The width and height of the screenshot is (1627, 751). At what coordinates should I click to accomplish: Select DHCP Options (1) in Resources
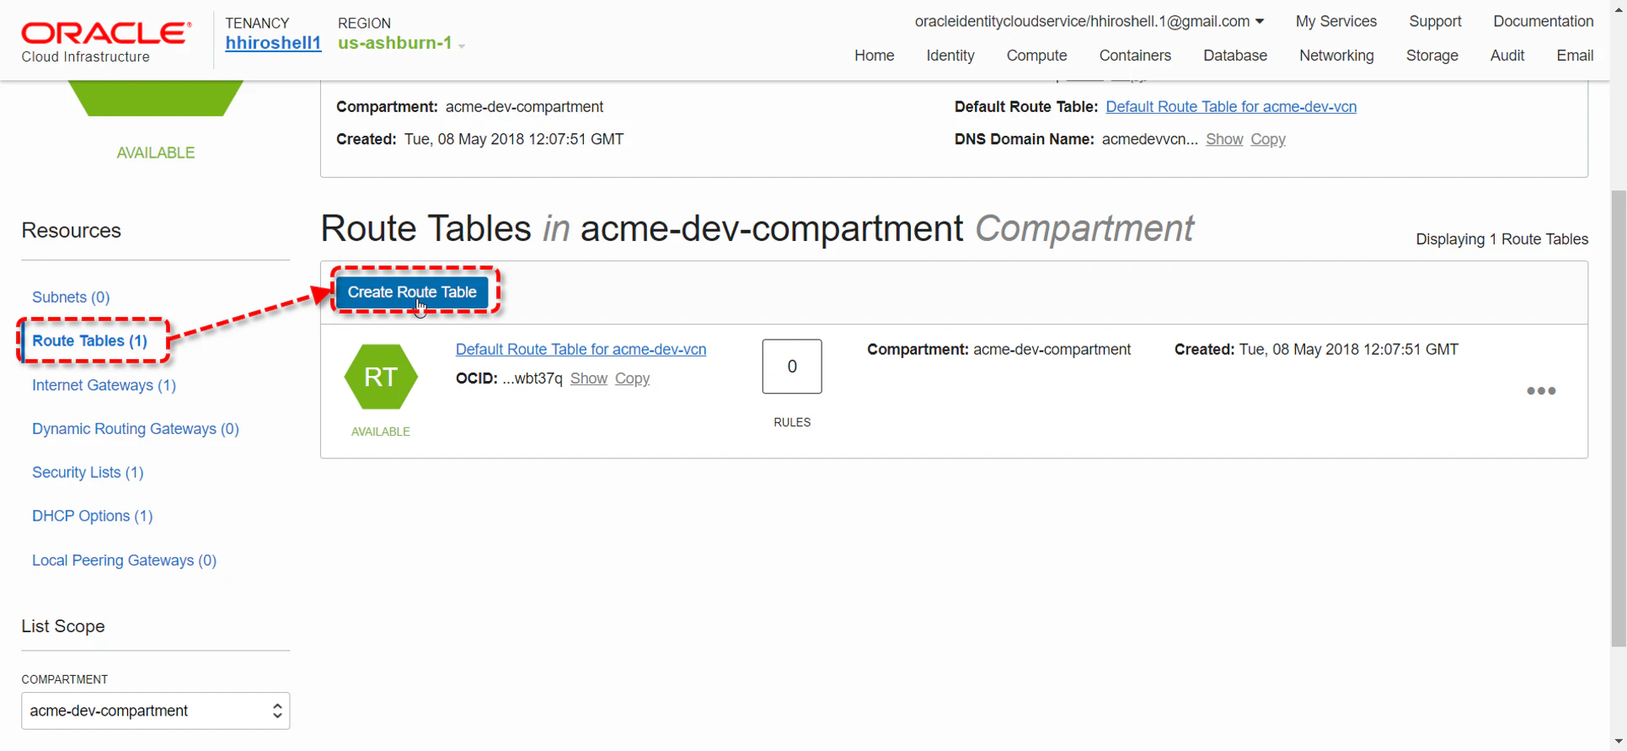pos(93,516)
